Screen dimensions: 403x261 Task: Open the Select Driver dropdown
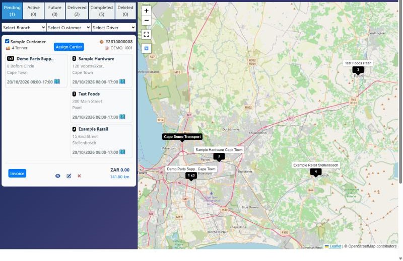[114, 28]
